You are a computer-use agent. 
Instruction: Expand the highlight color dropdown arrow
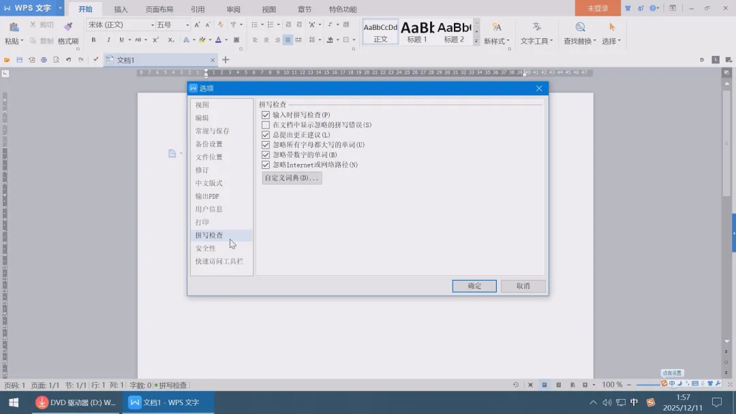click(x=210, y=40)
